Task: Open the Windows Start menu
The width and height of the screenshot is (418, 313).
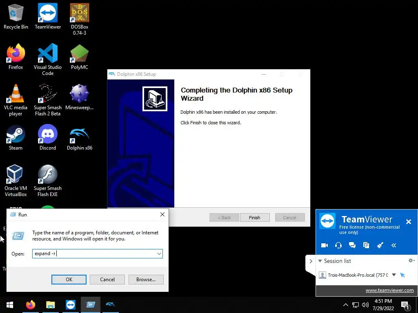Action: click(x=10, y=305)
